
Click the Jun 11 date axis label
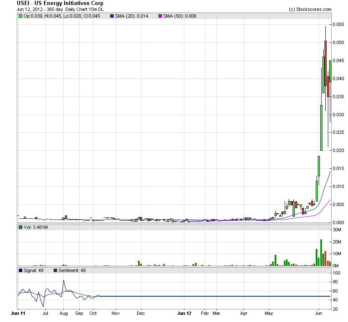18,313
